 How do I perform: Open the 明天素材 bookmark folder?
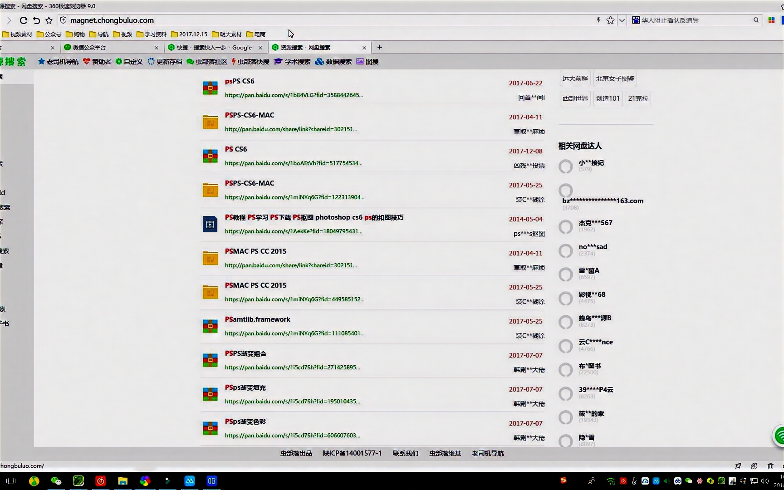pos(227,34)
